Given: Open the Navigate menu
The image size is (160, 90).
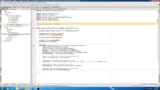Looking at the screenshot, I should (x=10, y=2).
